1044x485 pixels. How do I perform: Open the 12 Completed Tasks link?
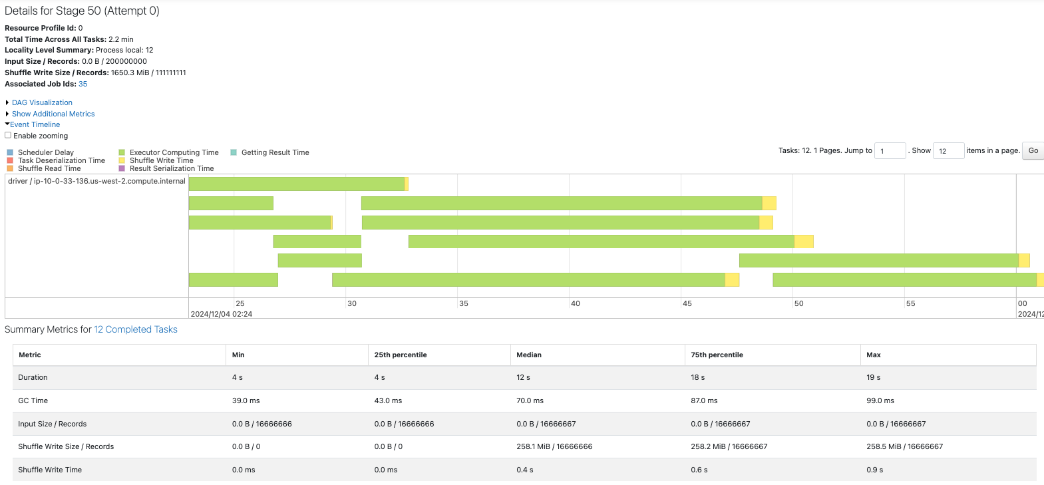pyautogui.click(x=136, y=329)
